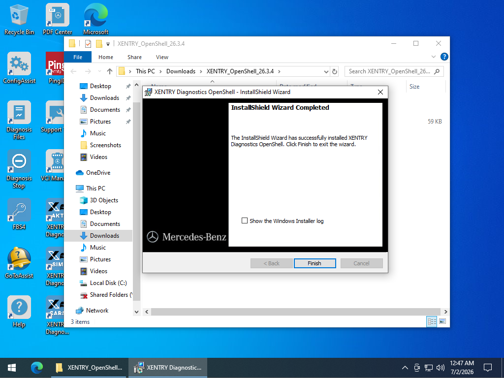This screenshot has height=378, width=504.
Task: Click the search magnifier icon in Explorer
Action: (x=437, y=71)
